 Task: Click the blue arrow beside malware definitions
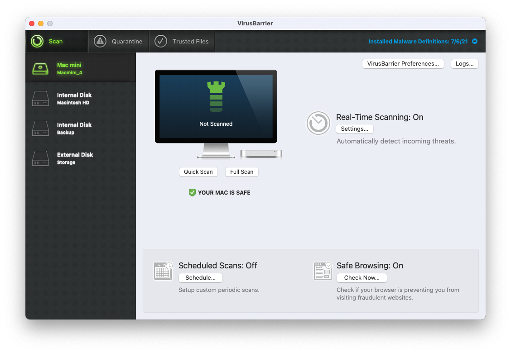click(475, 41)
